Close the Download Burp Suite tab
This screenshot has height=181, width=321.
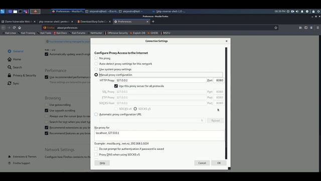(x=110, y=22)
